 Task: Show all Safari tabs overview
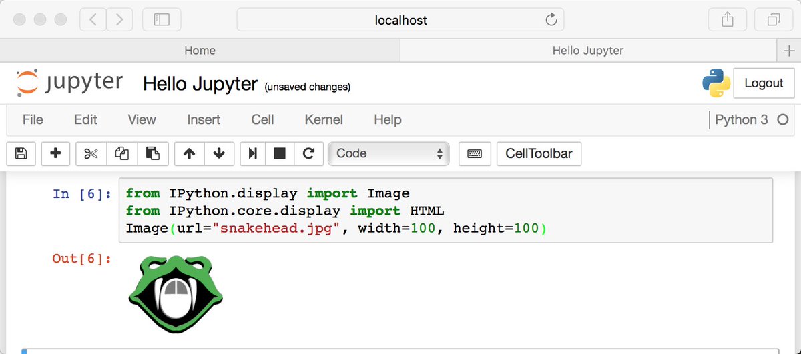click(x=774, y=20)
